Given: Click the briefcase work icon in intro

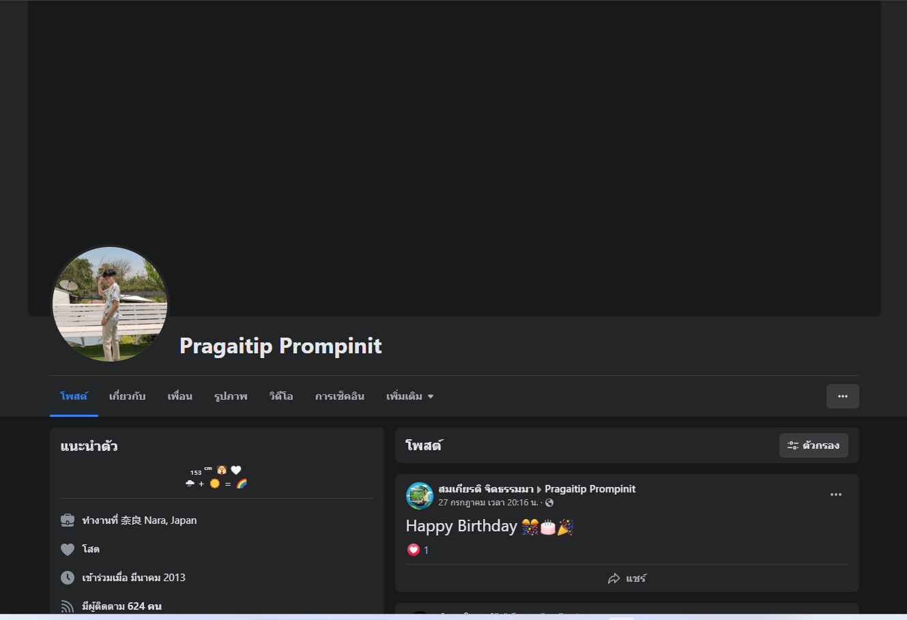Looking at the screenshot, I should point(68,520).
